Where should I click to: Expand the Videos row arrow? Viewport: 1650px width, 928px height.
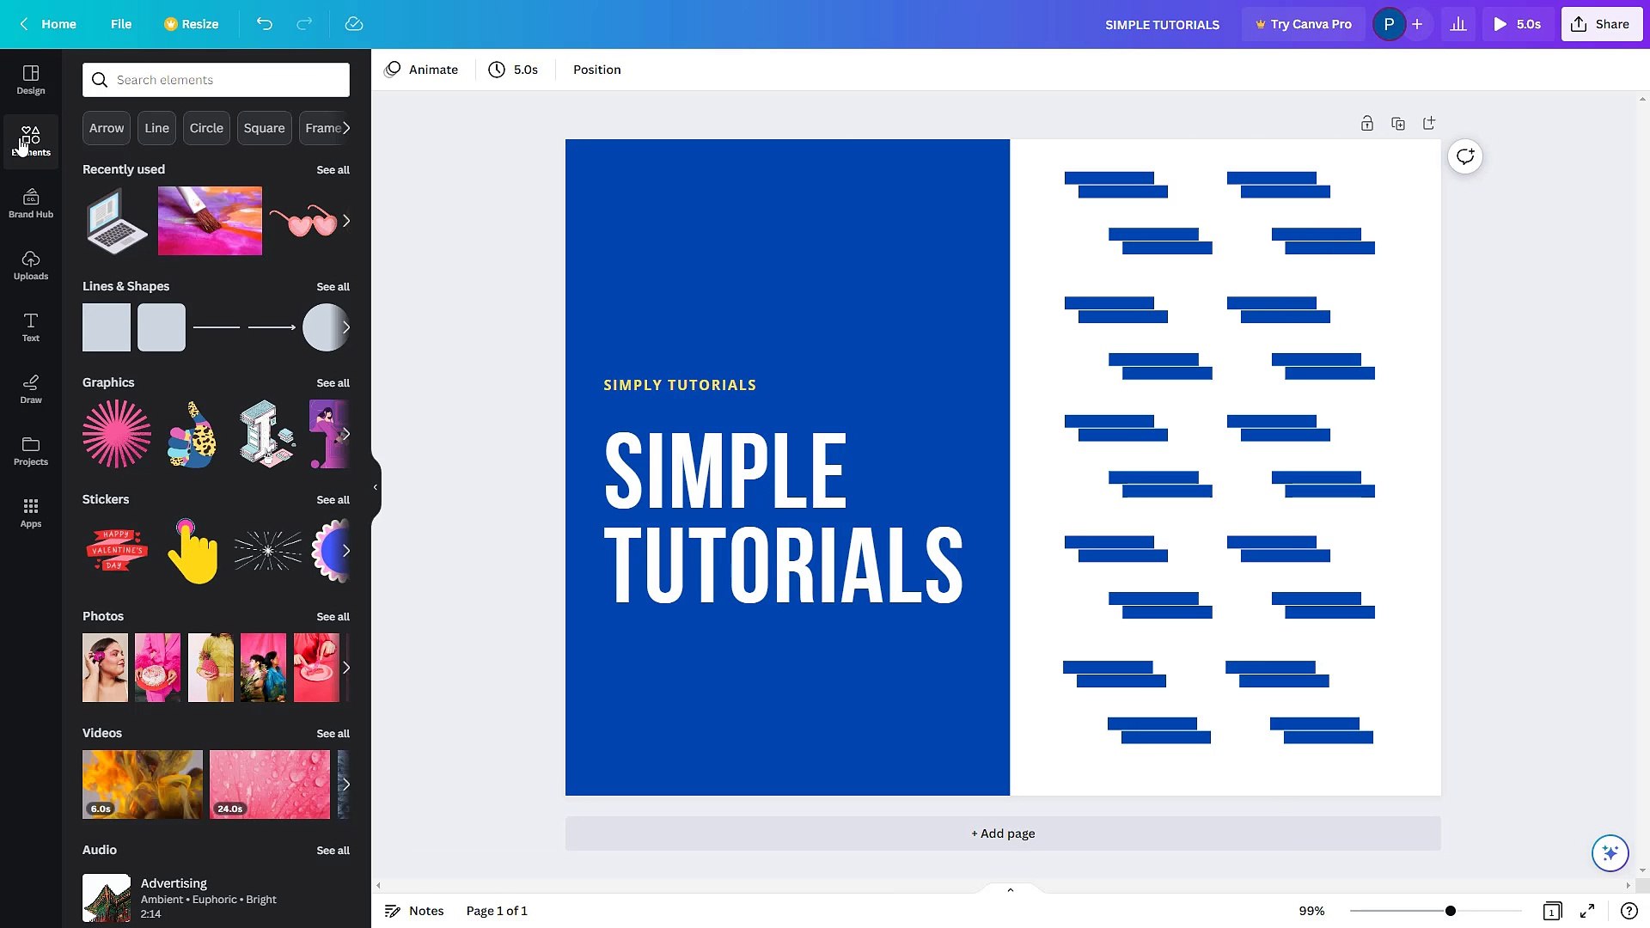point(346,785)
